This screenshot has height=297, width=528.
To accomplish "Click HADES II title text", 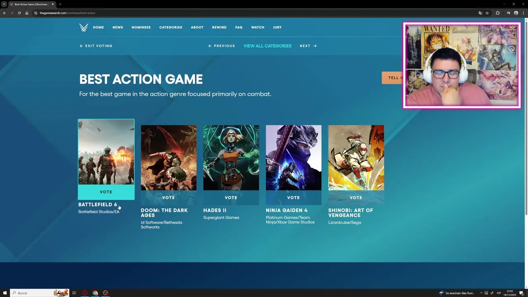I will [x=215, y=210].
